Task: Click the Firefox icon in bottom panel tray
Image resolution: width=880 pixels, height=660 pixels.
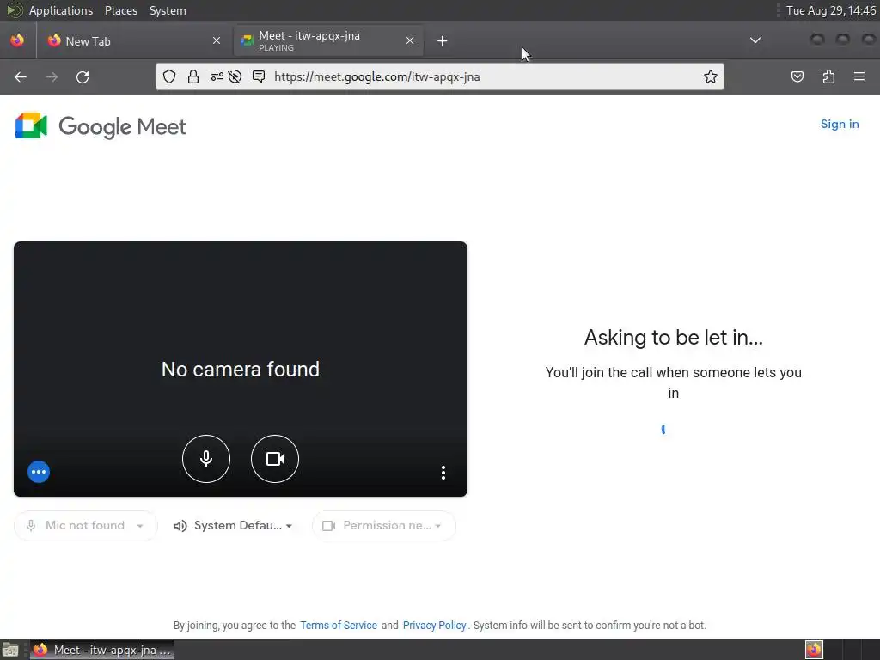Action: tap(814, 650)
